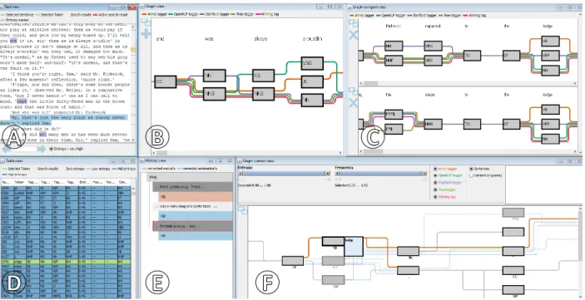
Task: Toggle the OpenNLP tagger checkbox in Graph correct view
Action: coord(435,175)
